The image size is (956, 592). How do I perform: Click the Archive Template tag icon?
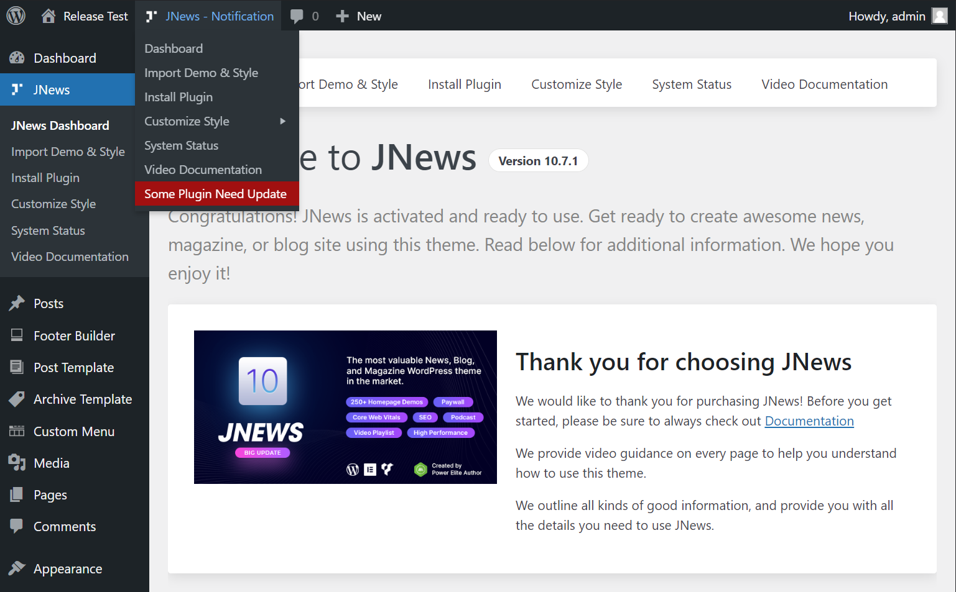[17, 399]
